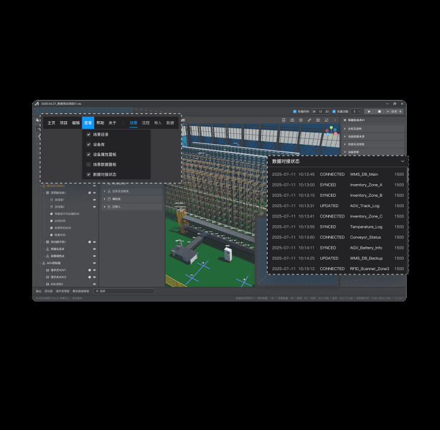Hide 容器生成点 using its eye icon

94,249
